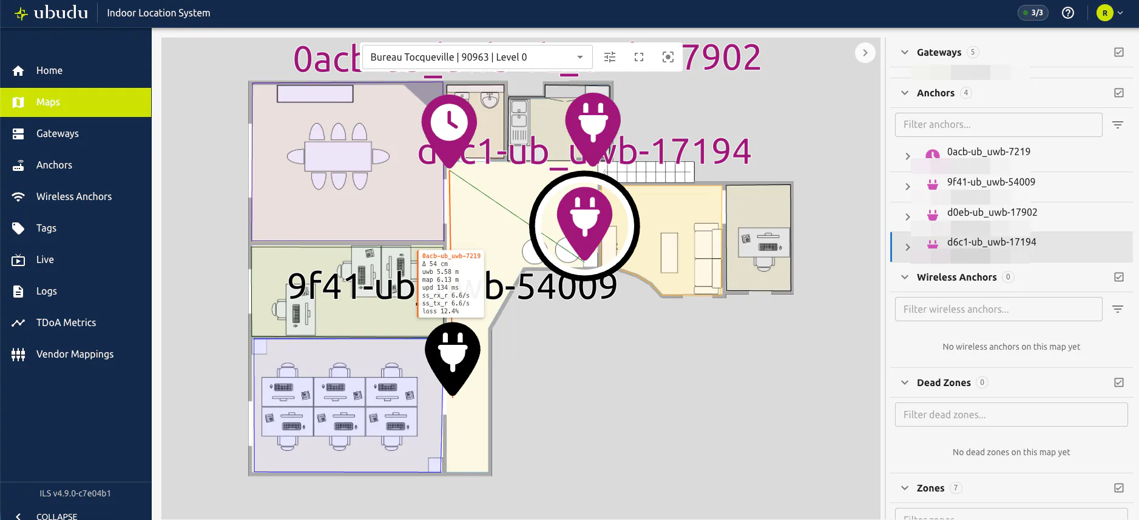Expand the 0acb-ub_uwb-7219 anchor row

pyautogui.click(x=908, y=156)
